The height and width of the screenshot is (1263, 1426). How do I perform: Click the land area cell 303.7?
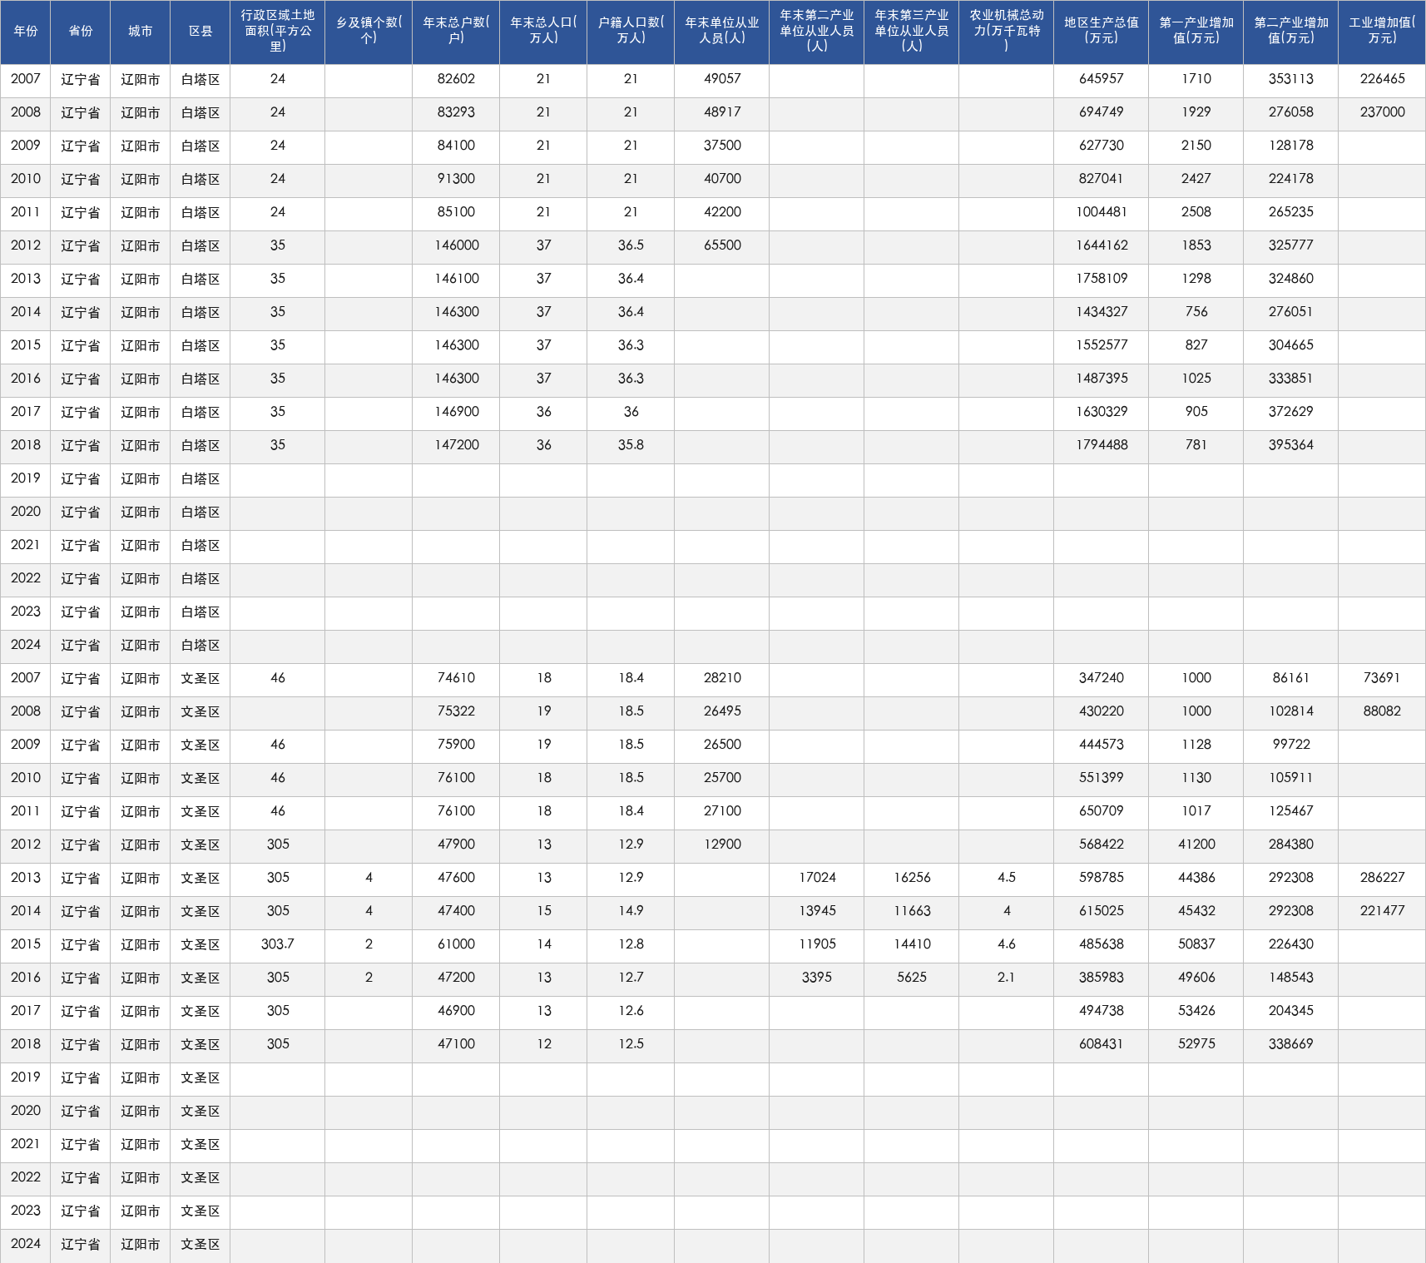tap(277, 944)
